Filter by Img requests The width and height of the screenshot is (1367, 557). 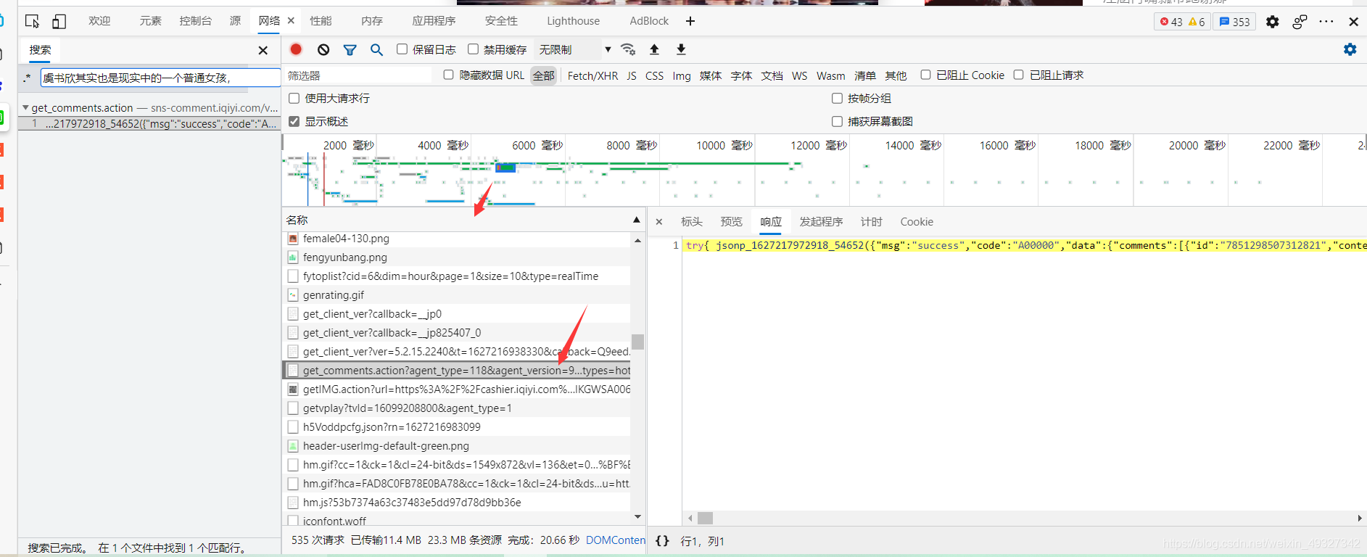(682, 75)
